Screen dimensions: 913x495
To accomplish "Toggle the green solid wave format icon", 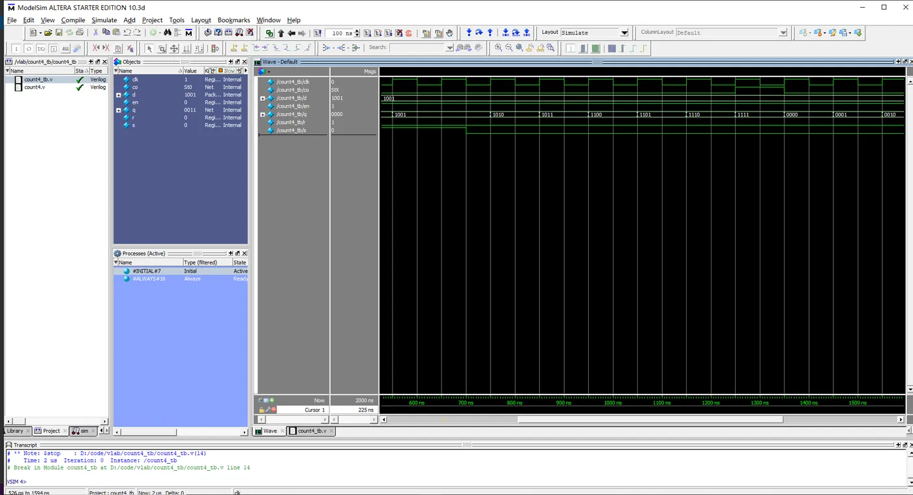I will 595,48.
